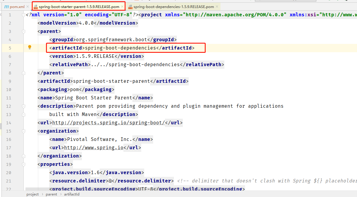The image size is (357, 197).
Task: Follow the http://www.spring.io link
Action: pyautogui.click(x=93, y=147)
